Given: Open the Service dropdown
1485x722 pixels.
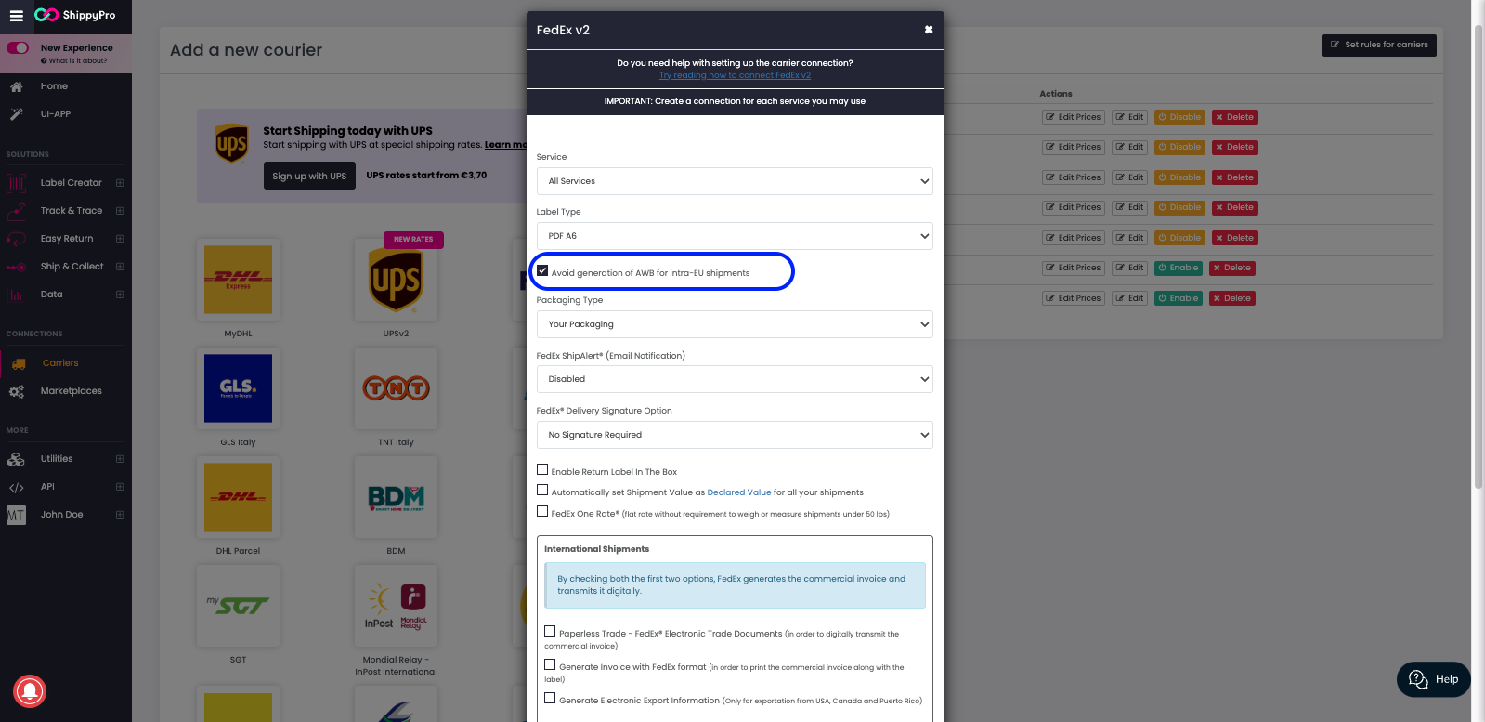Looking at the screenshot, I should [x=735, y=181].
